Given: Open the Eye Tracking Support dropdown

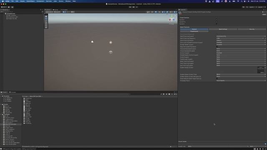Looking at the screenshot, I should (241, 65).
